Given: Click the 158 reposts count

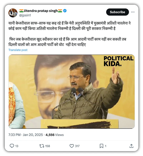Looking at the screenshot, I should pos(48,146).
